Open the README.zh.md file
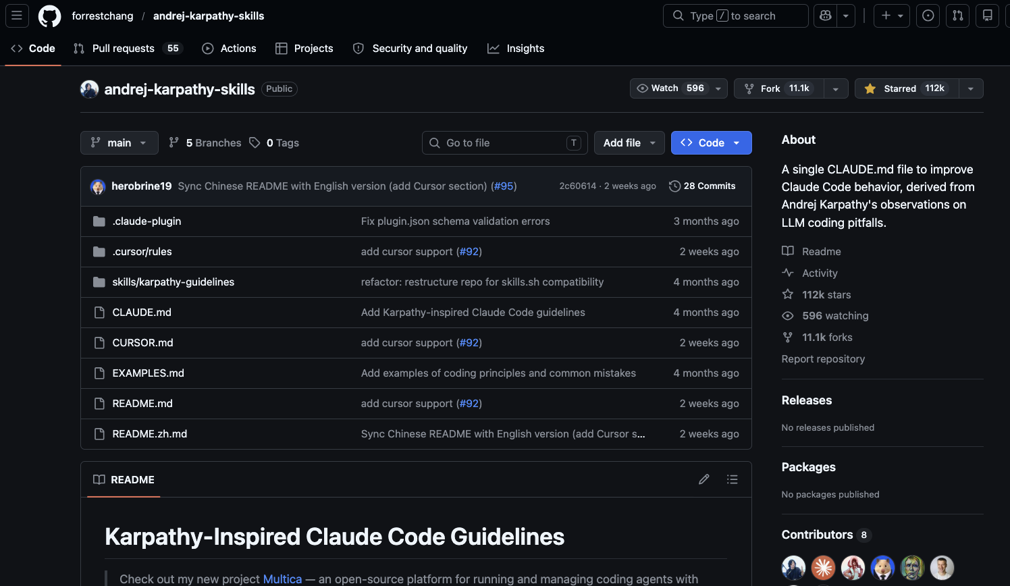Screen dimensions: 1010x586 150,434
